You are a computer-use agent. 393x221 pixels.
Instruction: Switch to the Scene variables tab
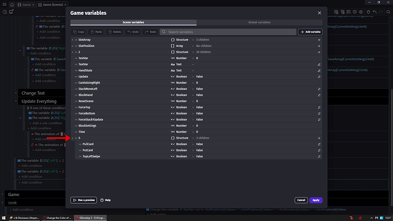[x=133, y=22]
